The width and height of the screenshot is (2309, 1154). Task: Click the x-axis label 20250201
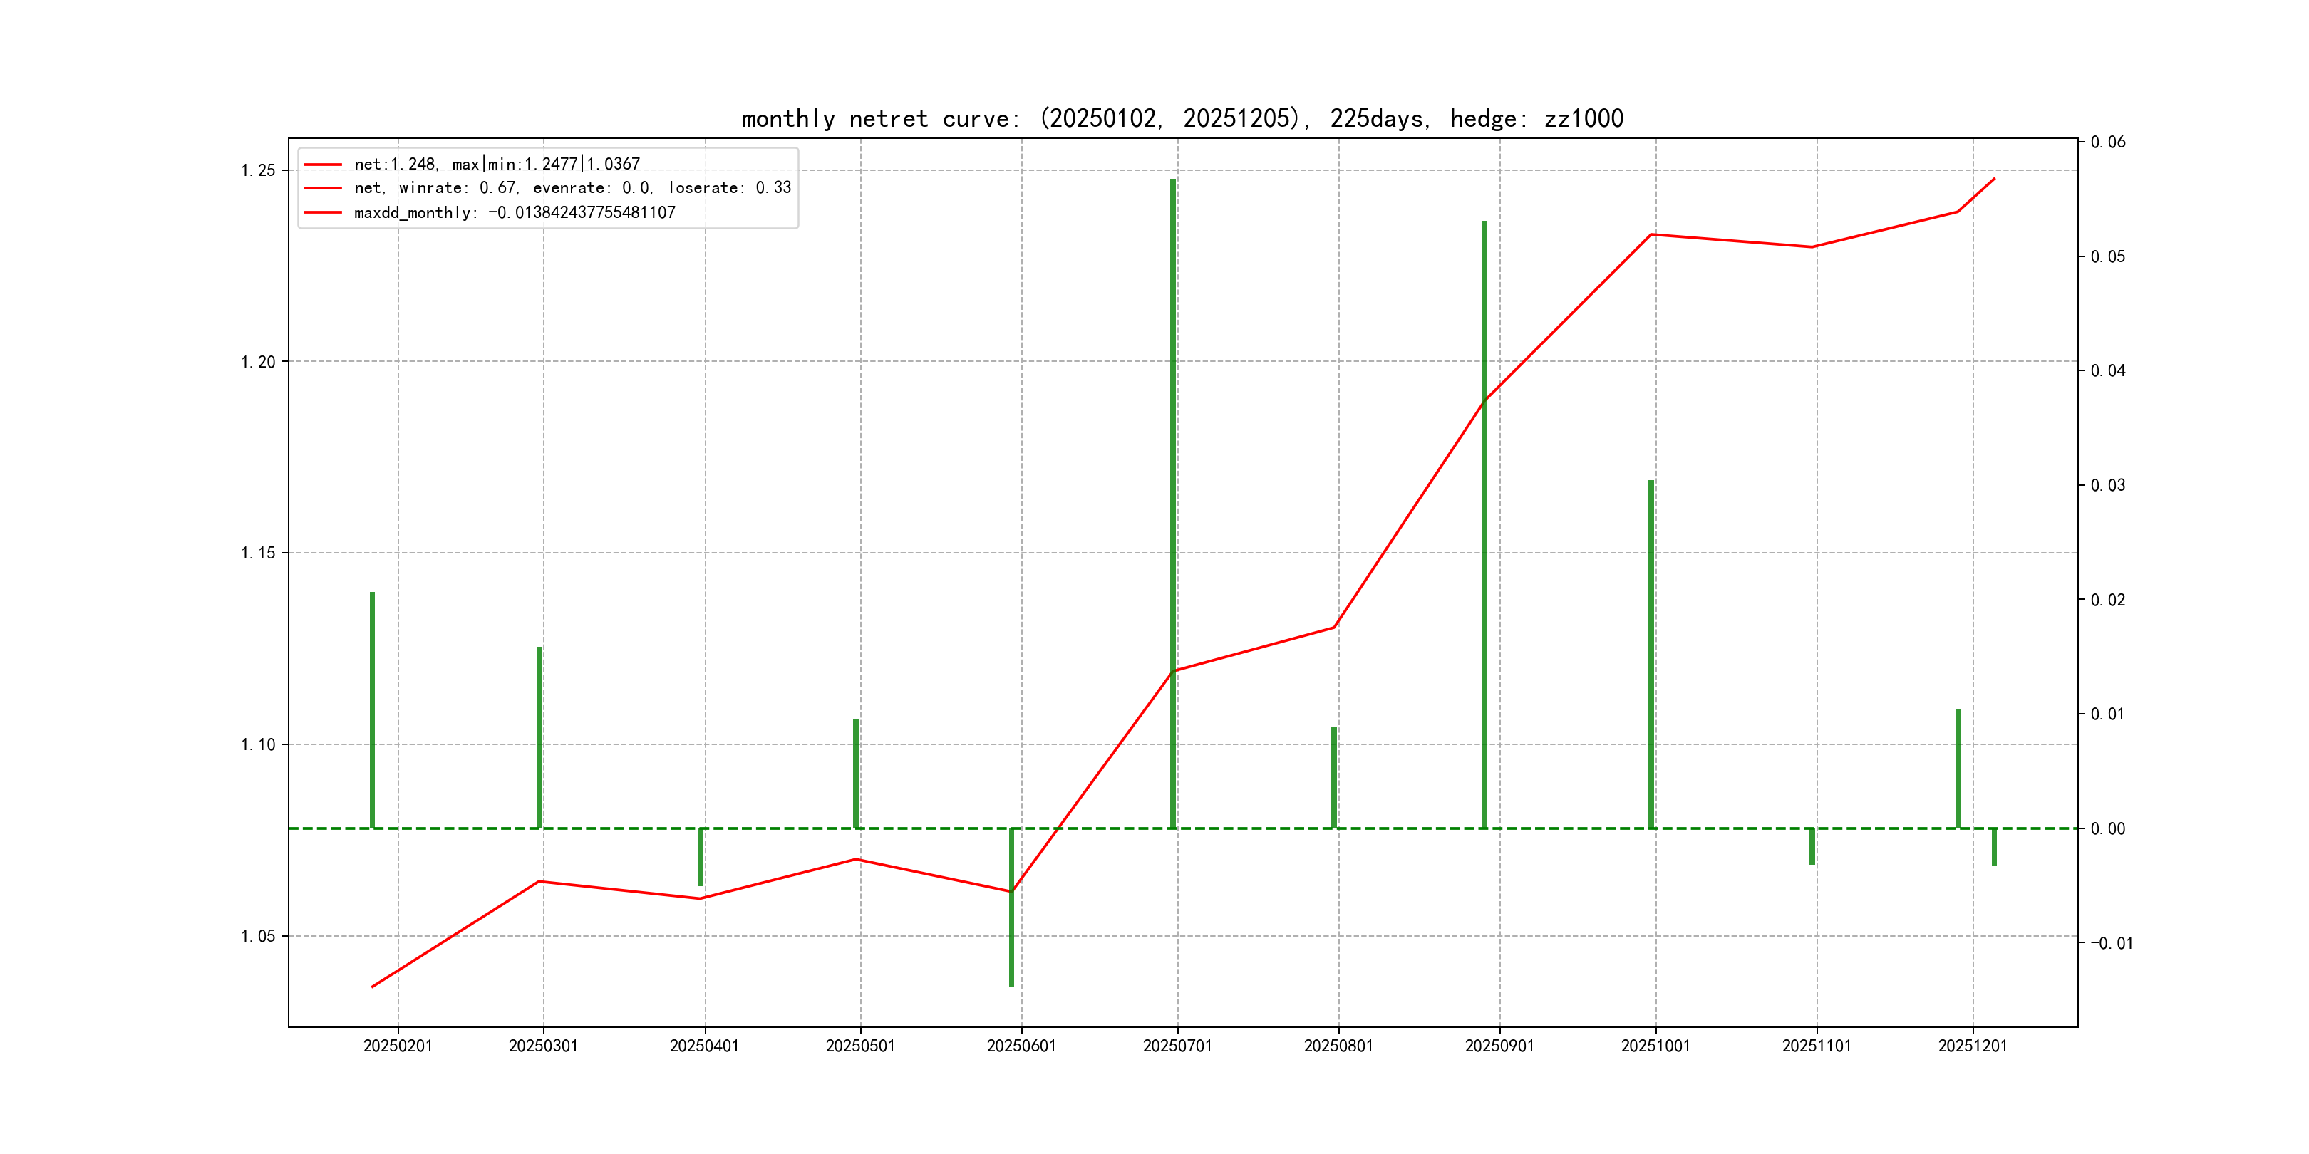398,1046
